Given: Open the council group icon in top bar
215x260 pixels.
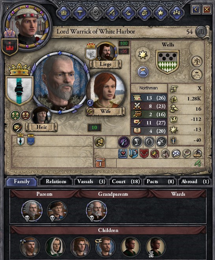Looking at the screenshot, I should [x=177, y=13].
